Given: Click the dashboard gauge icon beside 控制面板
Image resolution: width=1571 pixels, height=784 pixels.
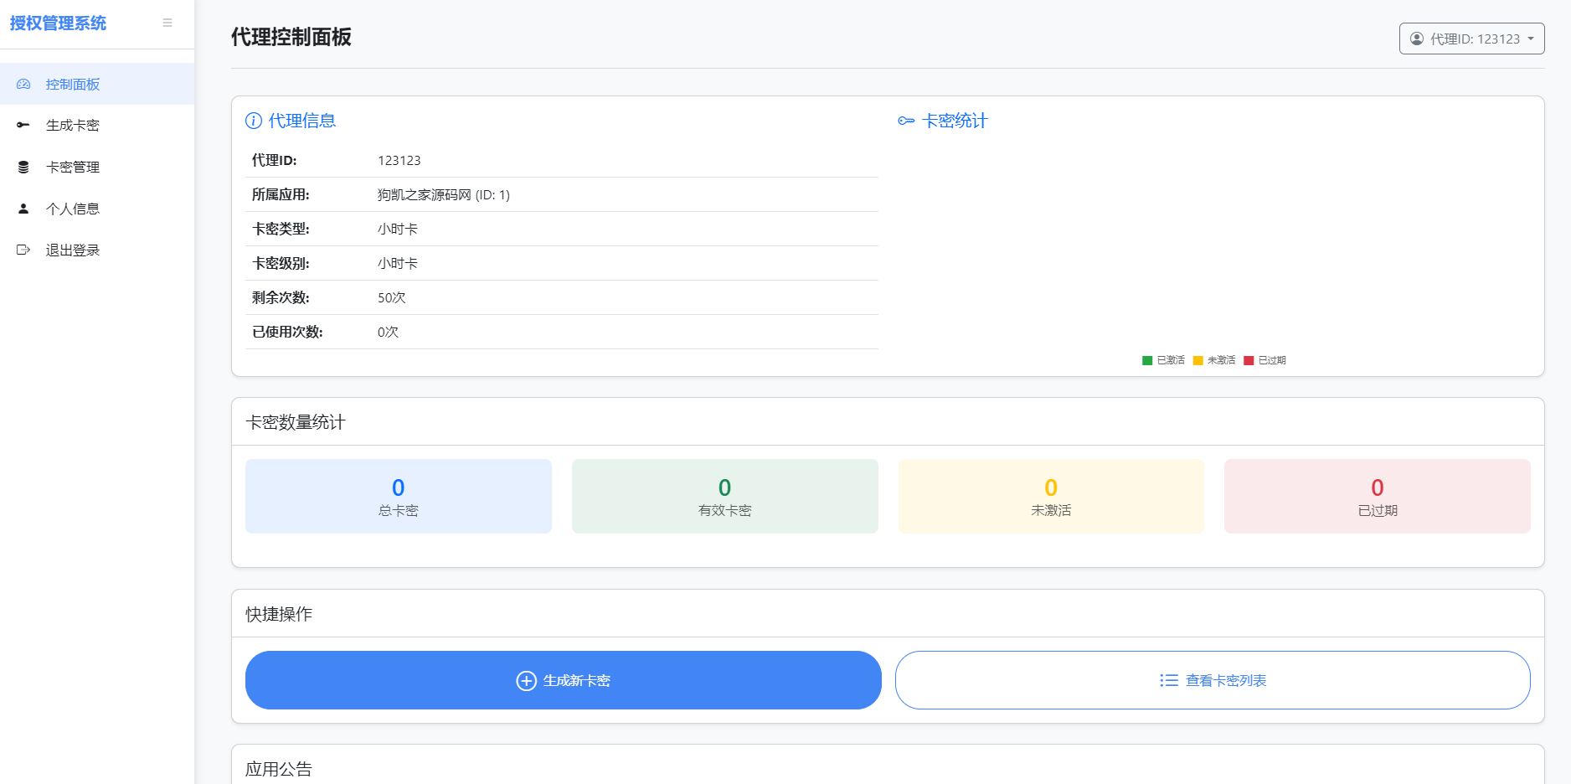Looking at the screenshot, I should [x=23, y=84].
